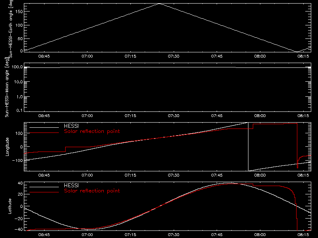The height and width of the screenshot is (238, 318).
Task: Click 08:15 under the Latitude plot
Action: (x=303, y=235)
